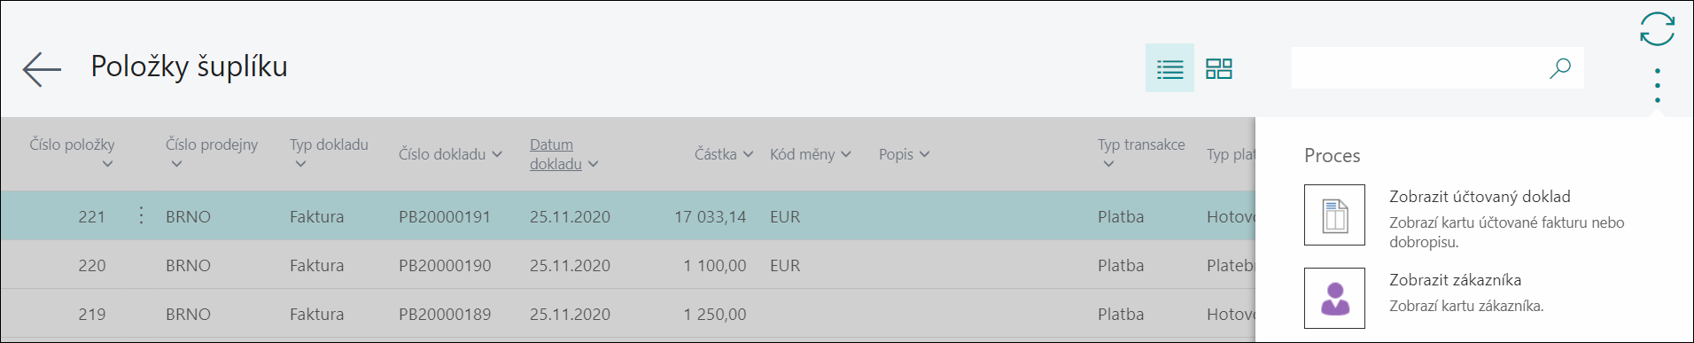Open the vertical three-dot more options menu
Viewport: 1694px width, 343px height.
tap(1657, 85)
